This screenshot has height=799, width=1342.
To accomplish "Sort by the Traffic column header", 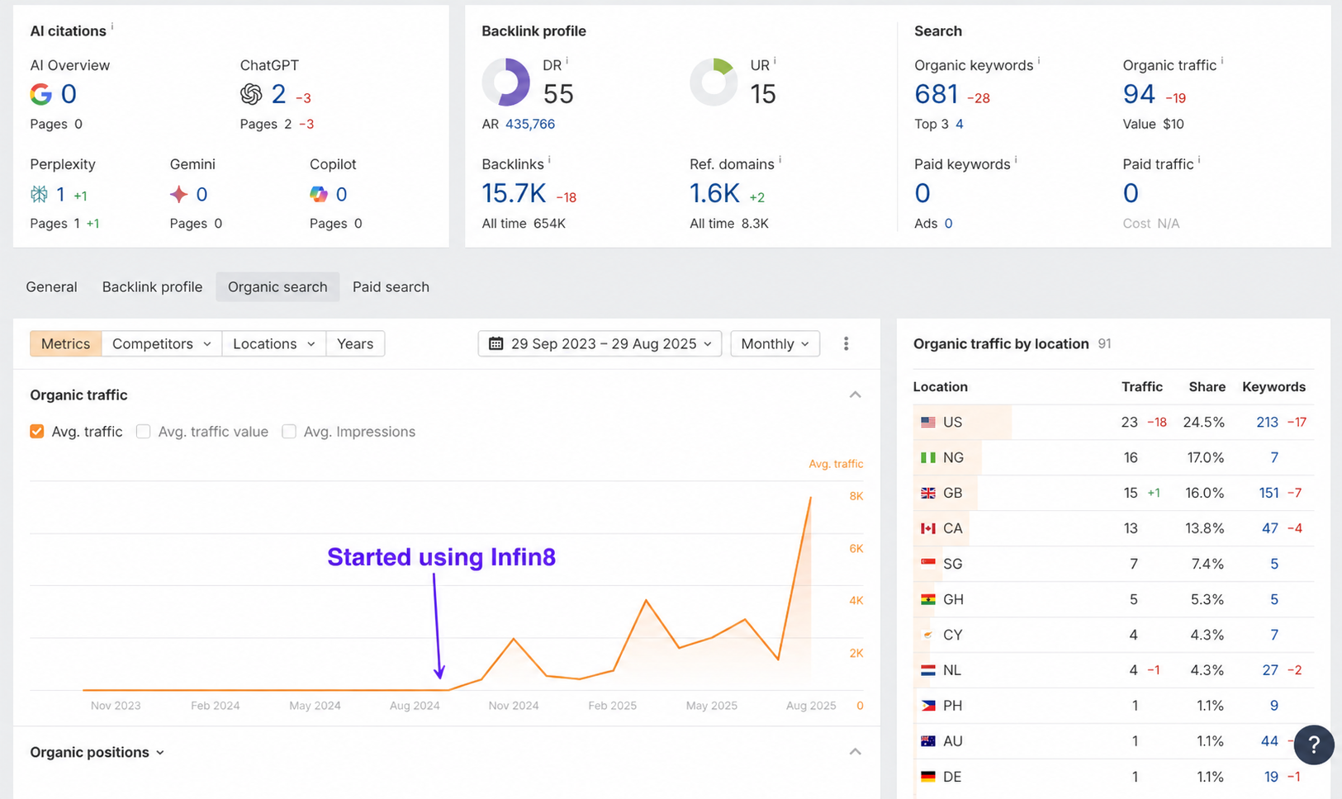I will (x=1141, y=386).
